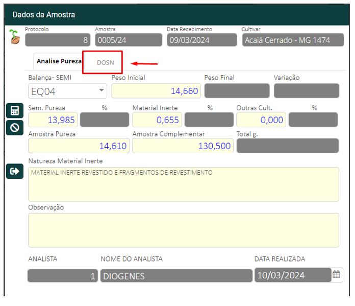Select the Analise Pureza tab
Image resolution: width=355 pixels, height=306 pixels.
click(59, 61)
